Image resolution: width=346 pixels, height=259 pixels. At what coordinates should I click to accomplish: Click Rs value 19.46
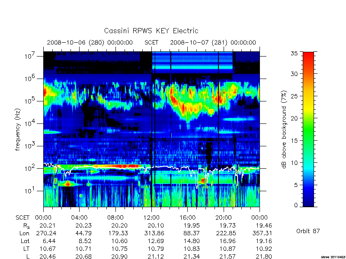coord(263,225)
